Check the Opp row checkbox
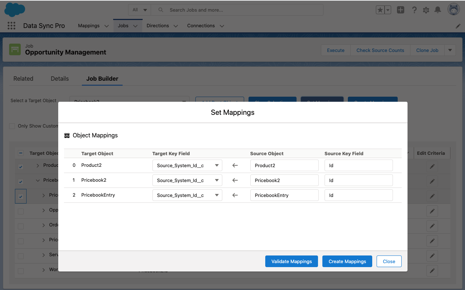This screenshot has width=465, height=290. click(x=21, y=212)
